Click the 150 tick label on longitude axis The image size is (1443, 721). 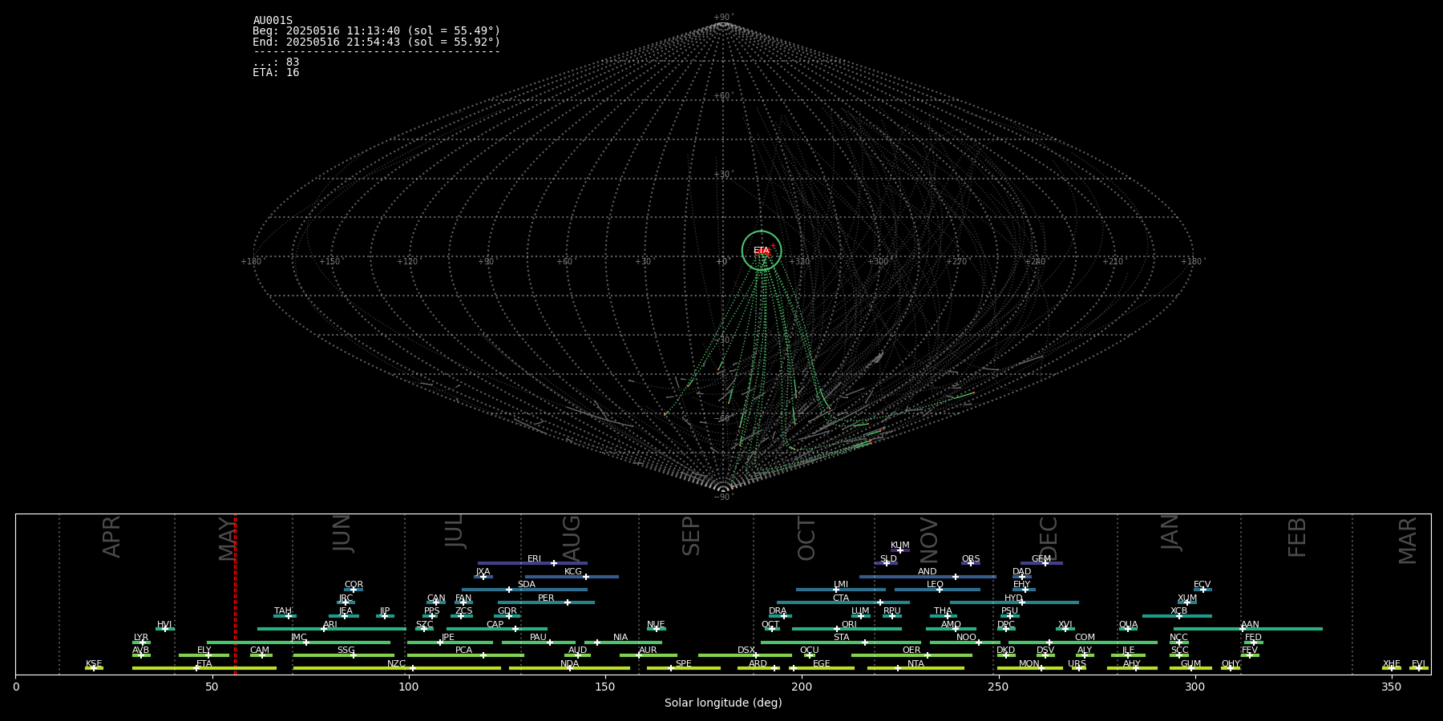point(605,687)
